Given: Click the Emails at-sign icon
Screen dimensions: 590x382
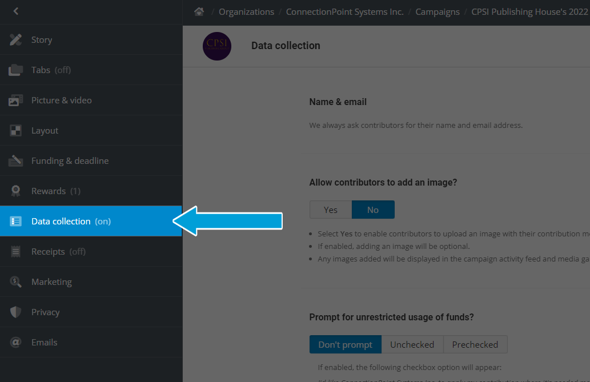Looking at the screenshot, I should point(15,342).
